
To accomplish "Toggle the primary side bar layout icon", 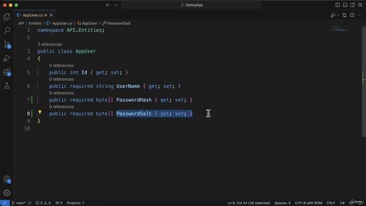I will (x=337, y=5).
